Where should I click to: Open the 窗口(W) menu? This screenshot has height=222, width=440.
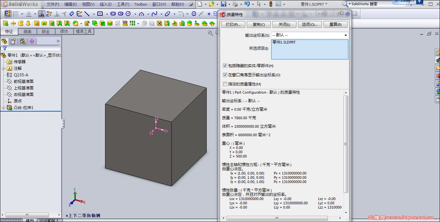[x=159, y=4]
